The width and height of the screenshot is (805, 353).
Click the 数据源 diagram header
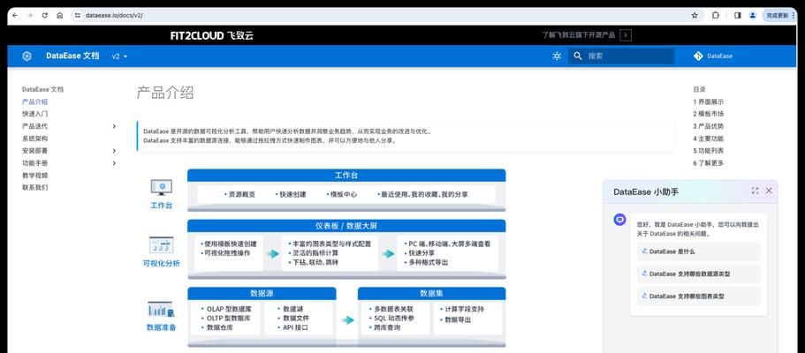(x=262, y=294)
